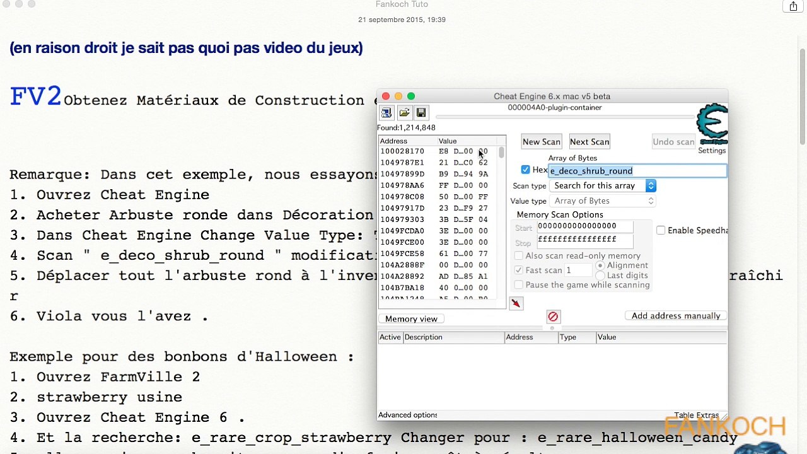The width and height of the screenshot is (807, 454).
Task: Click the Type column header in table
Action: point(577,337)
